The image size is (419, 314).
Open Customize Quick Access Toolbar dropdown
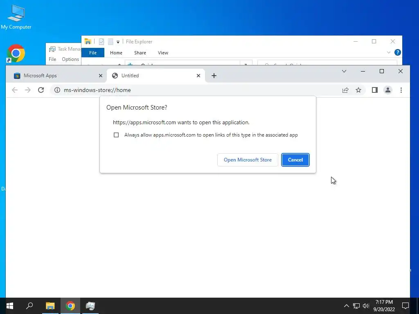point(118,42)
